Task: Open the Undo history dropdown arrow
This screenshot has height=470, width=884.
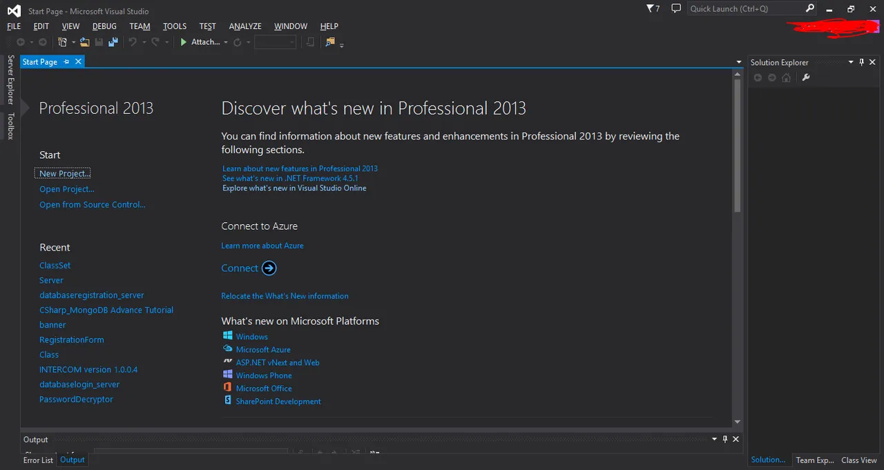Action: [144, 42]
